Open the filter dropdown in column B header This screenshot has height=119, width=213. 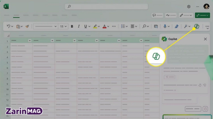(x=52, y=40)
